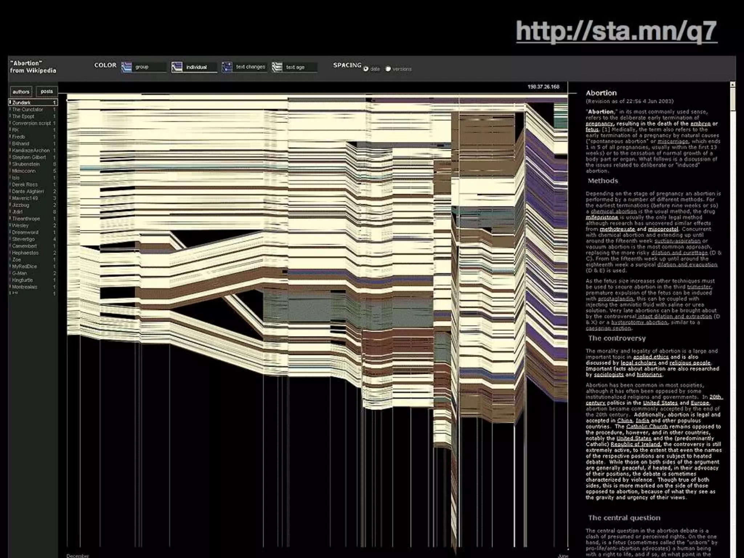Select the text age color icon

(x=277, y=67)
